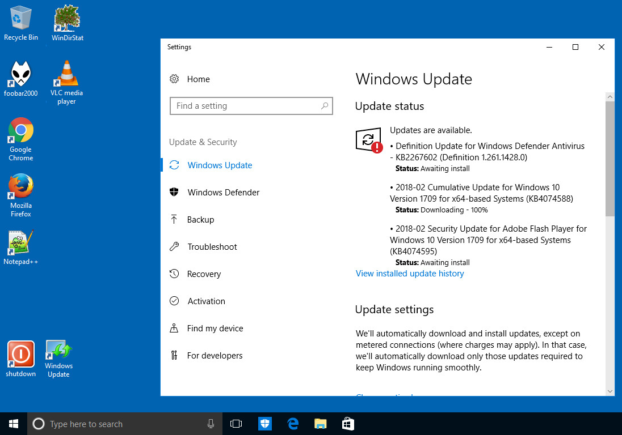This screenshot has width=622, height=435.
Task: Select the Mozilla Firefox desktop shortcut
Action: (20, 195)
